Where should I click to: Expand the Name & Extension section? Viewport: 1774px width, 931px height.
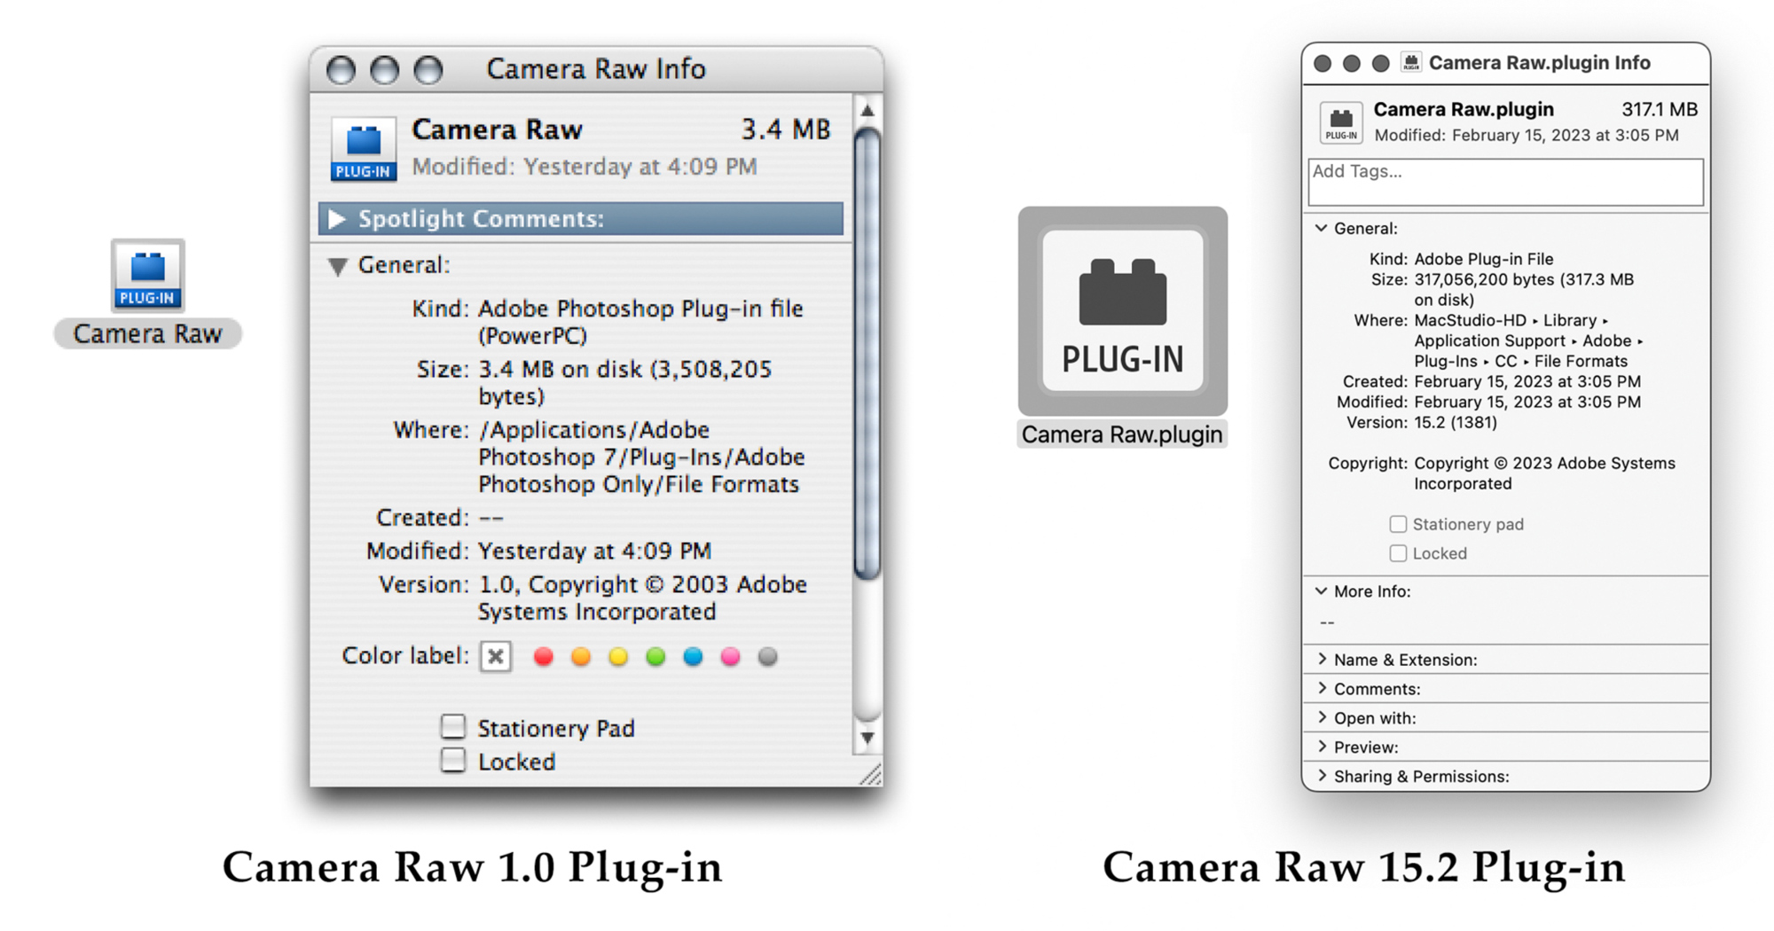point(1322,659)
